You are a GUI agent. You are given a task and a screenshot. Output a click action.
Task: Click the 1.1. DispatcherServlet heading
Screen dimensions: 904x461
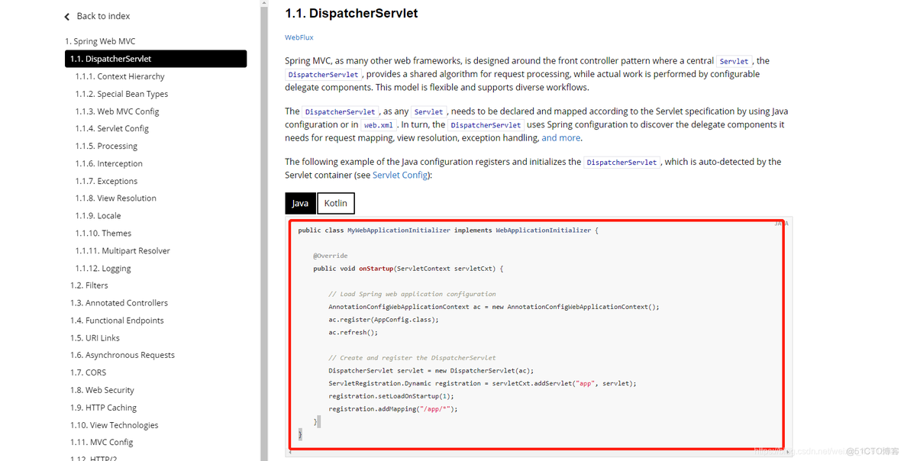pos(352,13)
